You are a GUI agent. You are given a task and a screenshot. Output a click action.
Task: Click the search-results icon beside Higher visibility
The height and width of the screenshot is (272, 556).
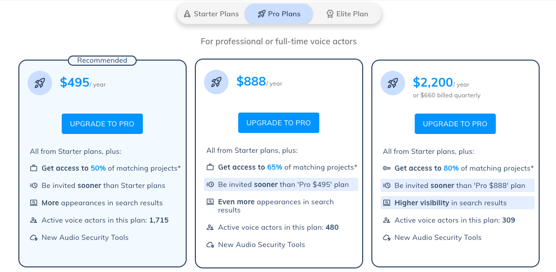[387, 203]
